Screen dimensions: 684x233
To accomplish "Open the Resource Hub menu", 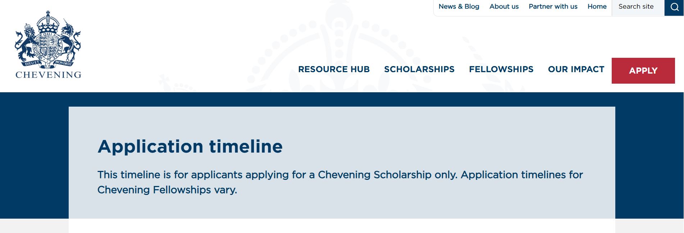I will click(x=334, y=69).
